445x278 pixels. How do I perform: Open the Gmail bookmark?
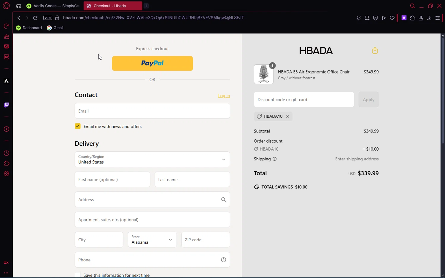tap(55, 28)
